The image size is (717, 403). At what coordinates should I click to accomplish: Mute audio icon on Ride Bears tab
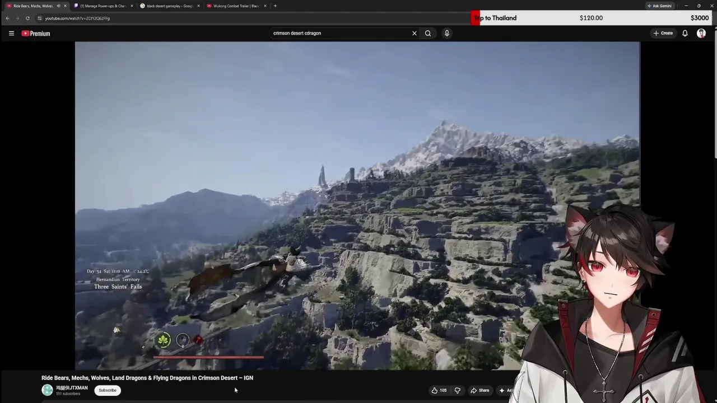pyautogui.click(x=58, y=6)
